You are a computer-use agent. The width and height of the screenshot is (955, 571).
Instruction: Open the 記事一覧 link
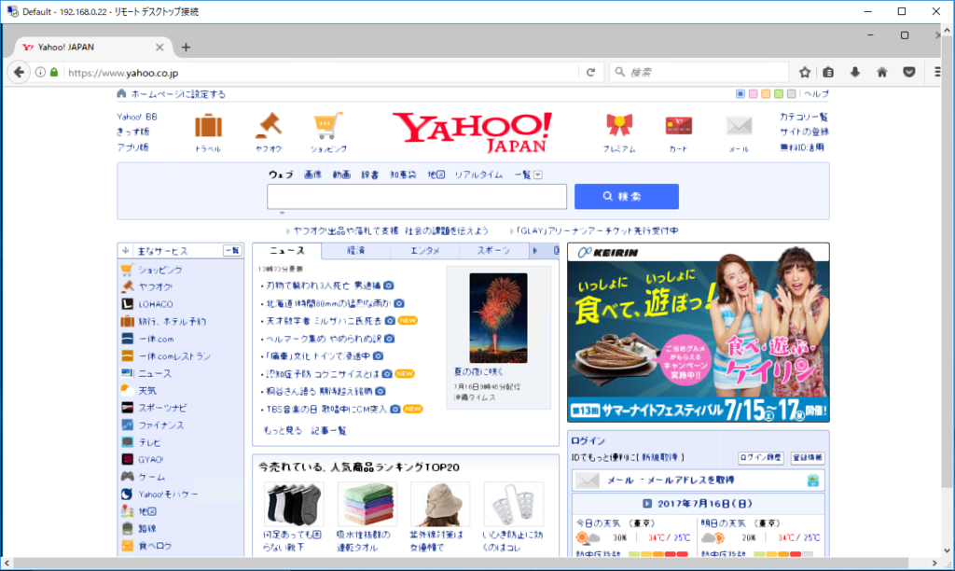click(x=329, y=431)
